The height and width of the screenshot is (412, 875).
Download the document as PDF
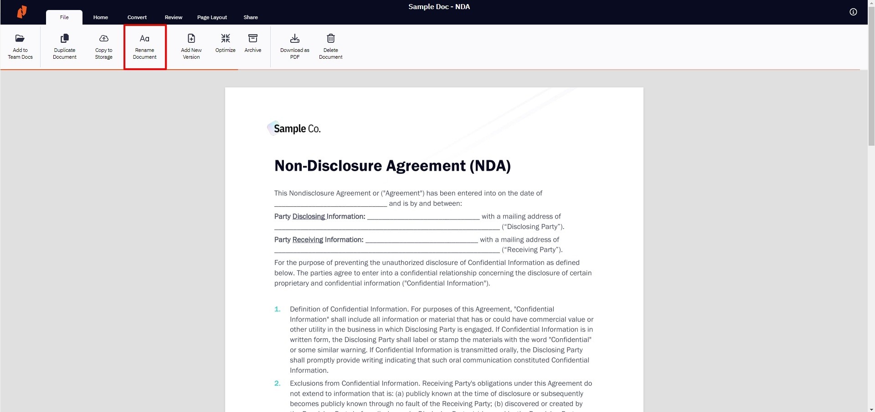[295, 46]
